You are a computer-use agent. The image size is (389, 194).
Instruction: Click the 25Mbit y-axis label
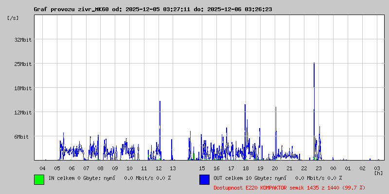click(23, 64)
